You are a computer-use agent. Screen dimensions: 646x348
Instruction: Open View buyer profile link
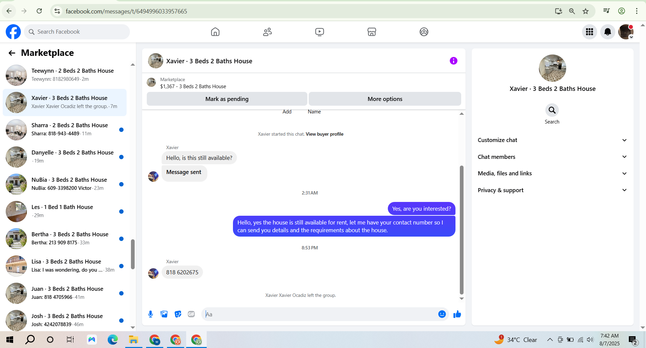coord(325,134)
